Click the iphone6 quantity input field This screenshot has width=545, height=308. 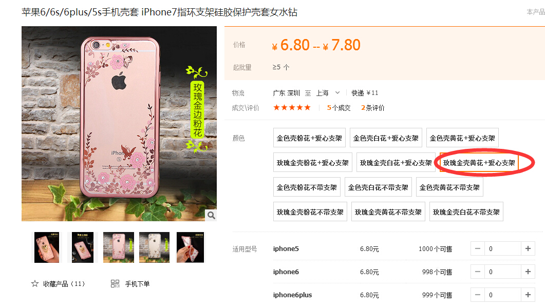pyautogui.click(x=502, y=272)
